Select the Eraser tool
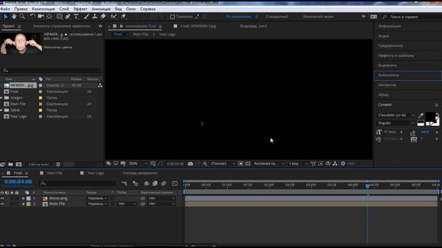Screen dimensions: 442x248 pyautogui.click(x=103, y=17)
